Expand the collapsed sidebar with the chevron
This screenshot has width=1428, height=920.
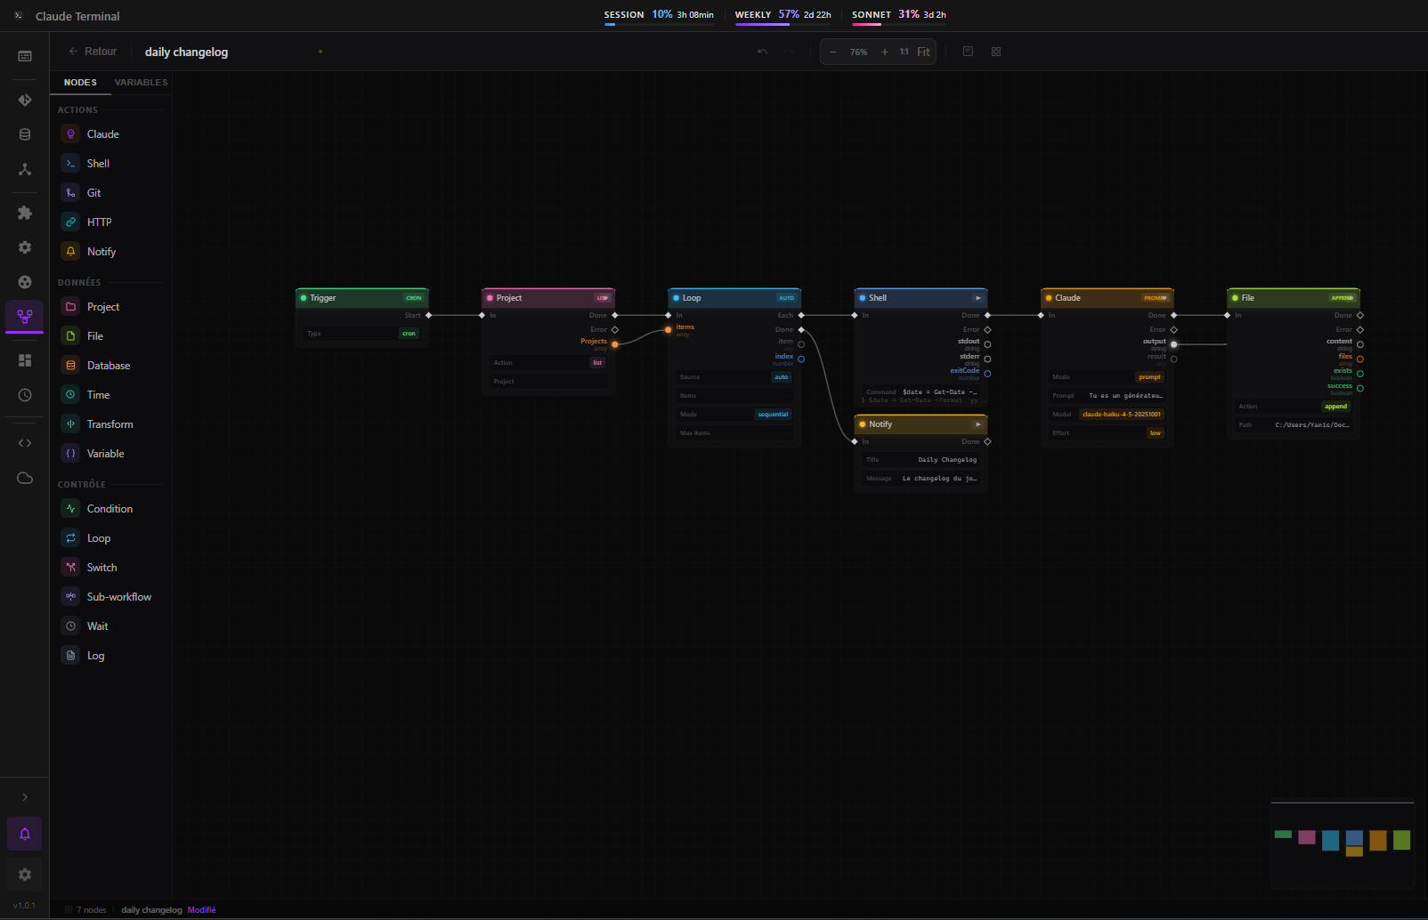point(24,796)
